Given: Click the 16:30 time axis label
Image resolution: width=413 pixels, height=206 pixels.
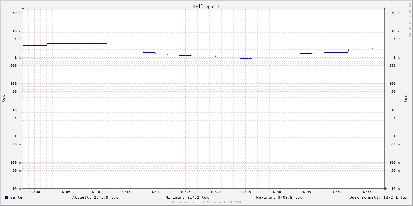Looking at the screenshot, I should [215, 192].
